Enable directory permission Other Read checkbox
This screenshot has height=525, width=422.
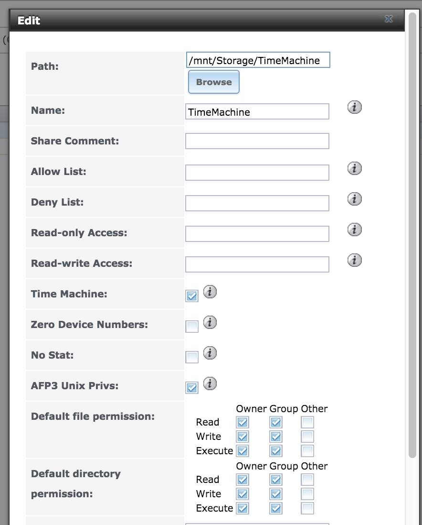point(307,480)
